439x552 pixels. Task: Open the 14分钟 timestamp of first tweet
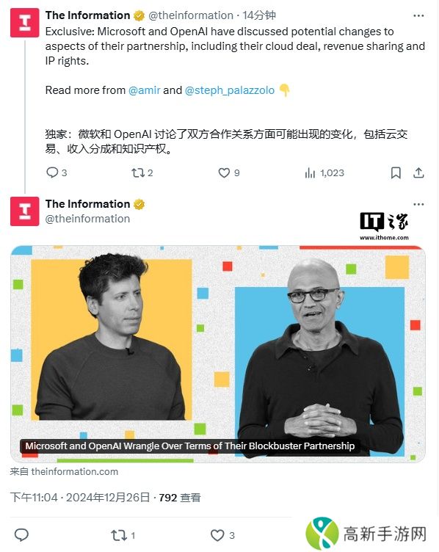pos(259,15)
